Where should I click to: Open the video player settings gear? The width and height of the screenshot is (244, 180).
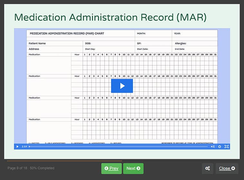click(220, 147)
